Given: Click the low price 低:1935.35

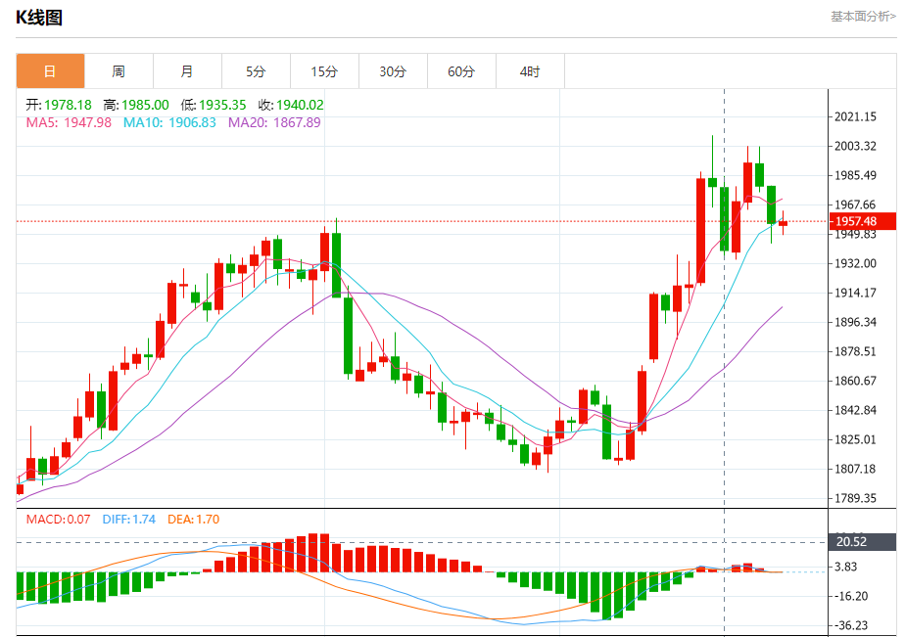Looking at the screenshot, I should coord(214,105).
